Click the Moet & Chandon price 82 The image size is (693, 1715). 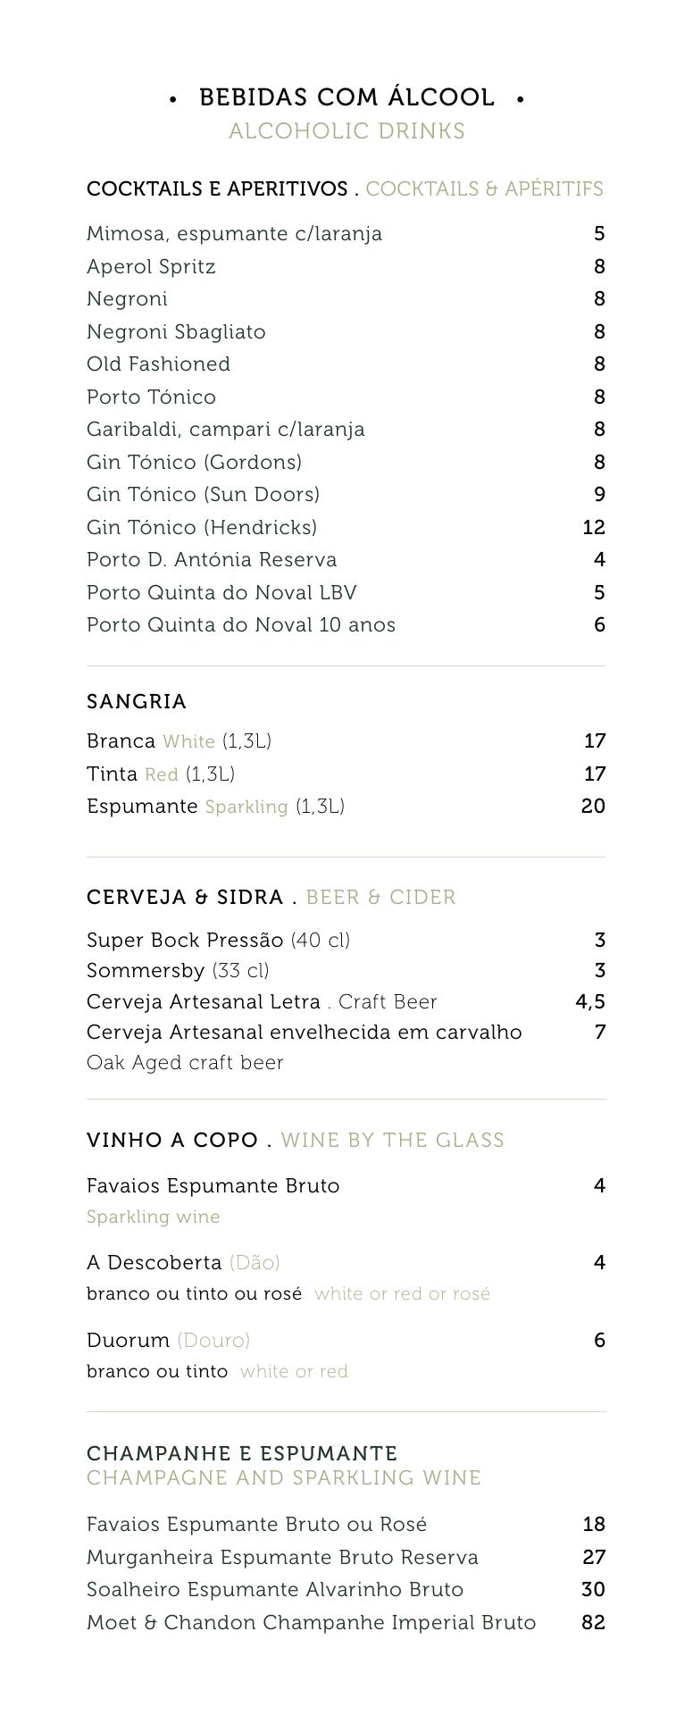[593, 1623]
